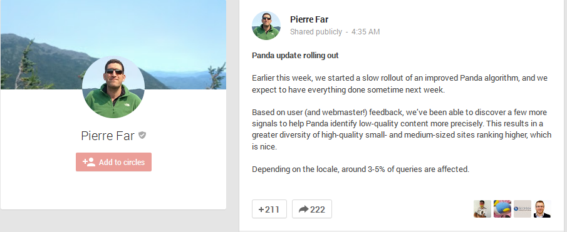Open the blue penguin avatar thumbnail
This screenshot has width=567, height=232.
tap(502, 209)
